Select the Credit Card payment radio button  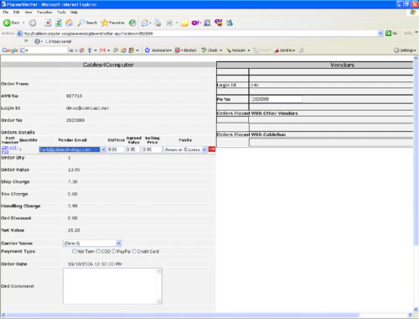[134, 251]
